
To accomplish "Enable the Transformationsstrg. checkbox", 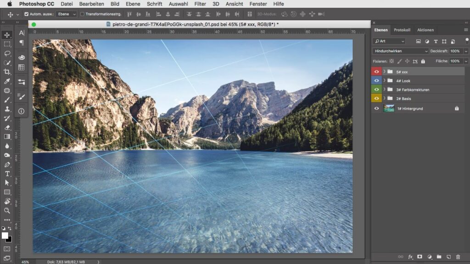I will 83,14.
